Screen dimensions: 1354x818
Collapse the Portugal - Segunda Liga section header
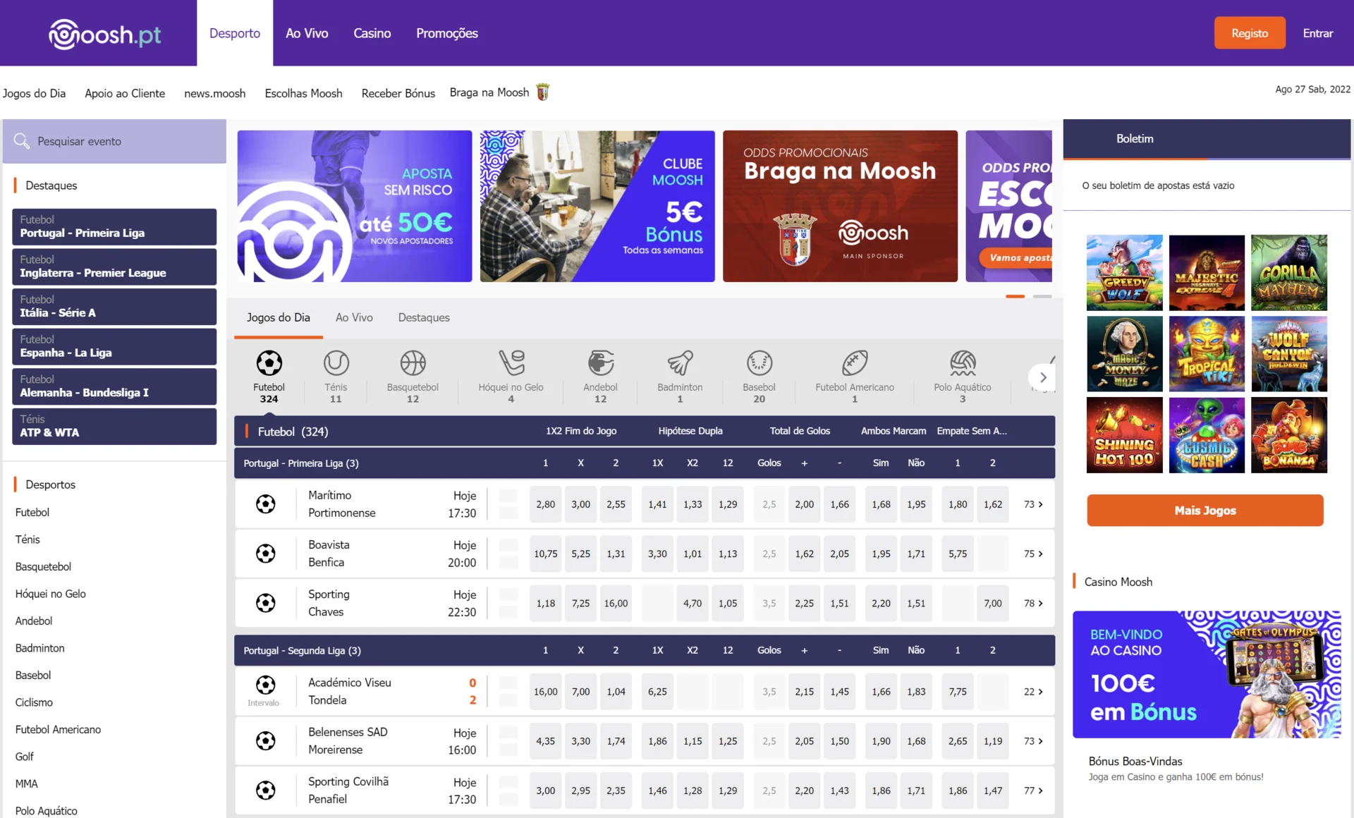645,650
